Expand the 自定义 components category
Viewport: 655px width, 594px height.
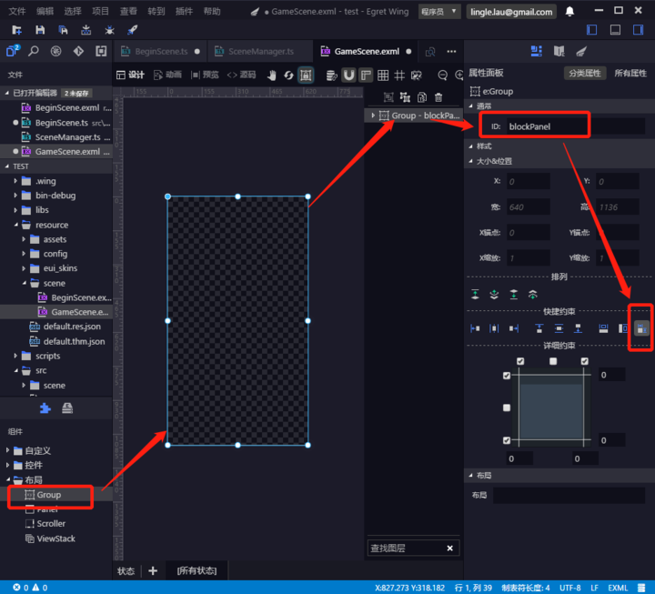point(7,450)
